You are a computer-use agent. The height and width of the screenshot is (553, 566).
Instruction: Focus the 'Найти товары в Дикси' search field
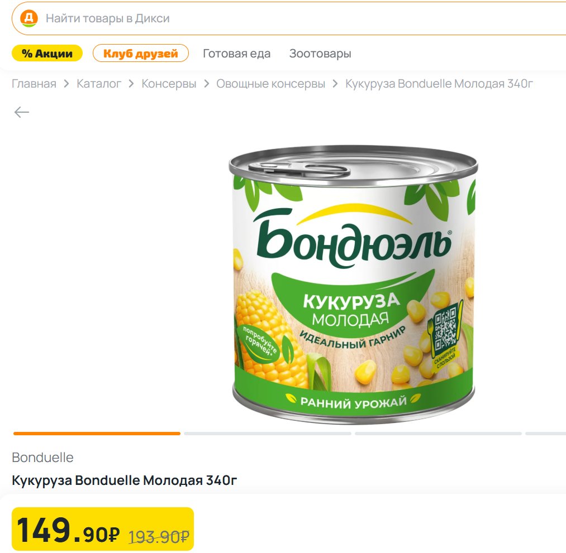279,18
